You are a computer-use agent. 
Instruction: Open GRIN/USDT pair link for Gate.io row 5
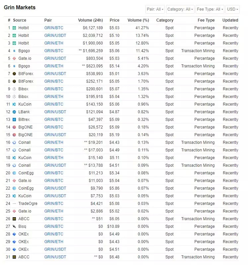55,58
